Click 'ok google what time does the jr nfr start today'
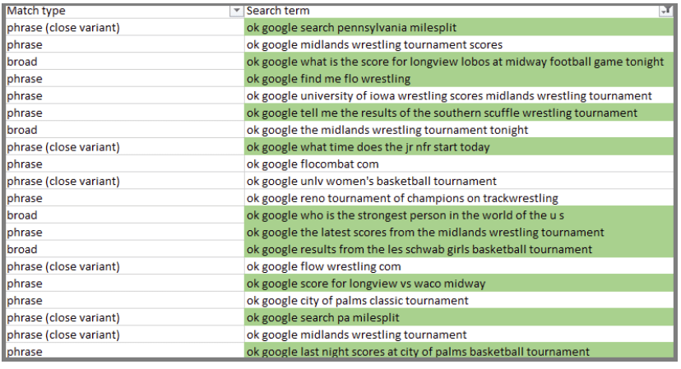Viewport: 681px width, 369px height. click(x=368, y=147)
